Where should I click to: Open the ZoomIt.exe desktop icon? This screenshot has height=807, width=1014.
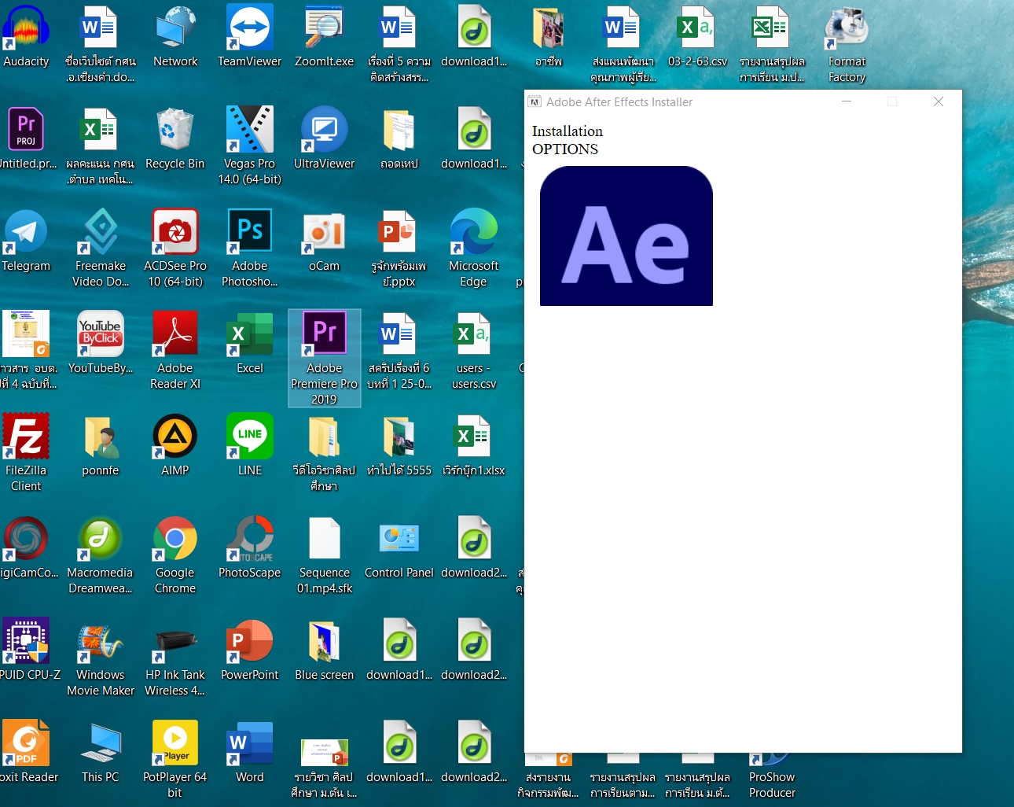[x=324, y=36]
